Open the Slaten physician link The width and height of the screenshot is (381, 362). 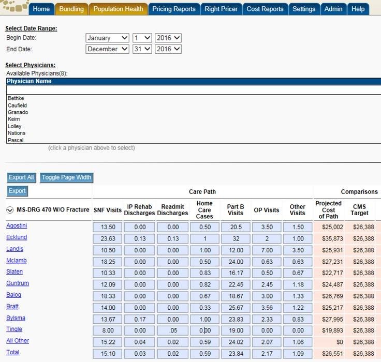point(14,271)
